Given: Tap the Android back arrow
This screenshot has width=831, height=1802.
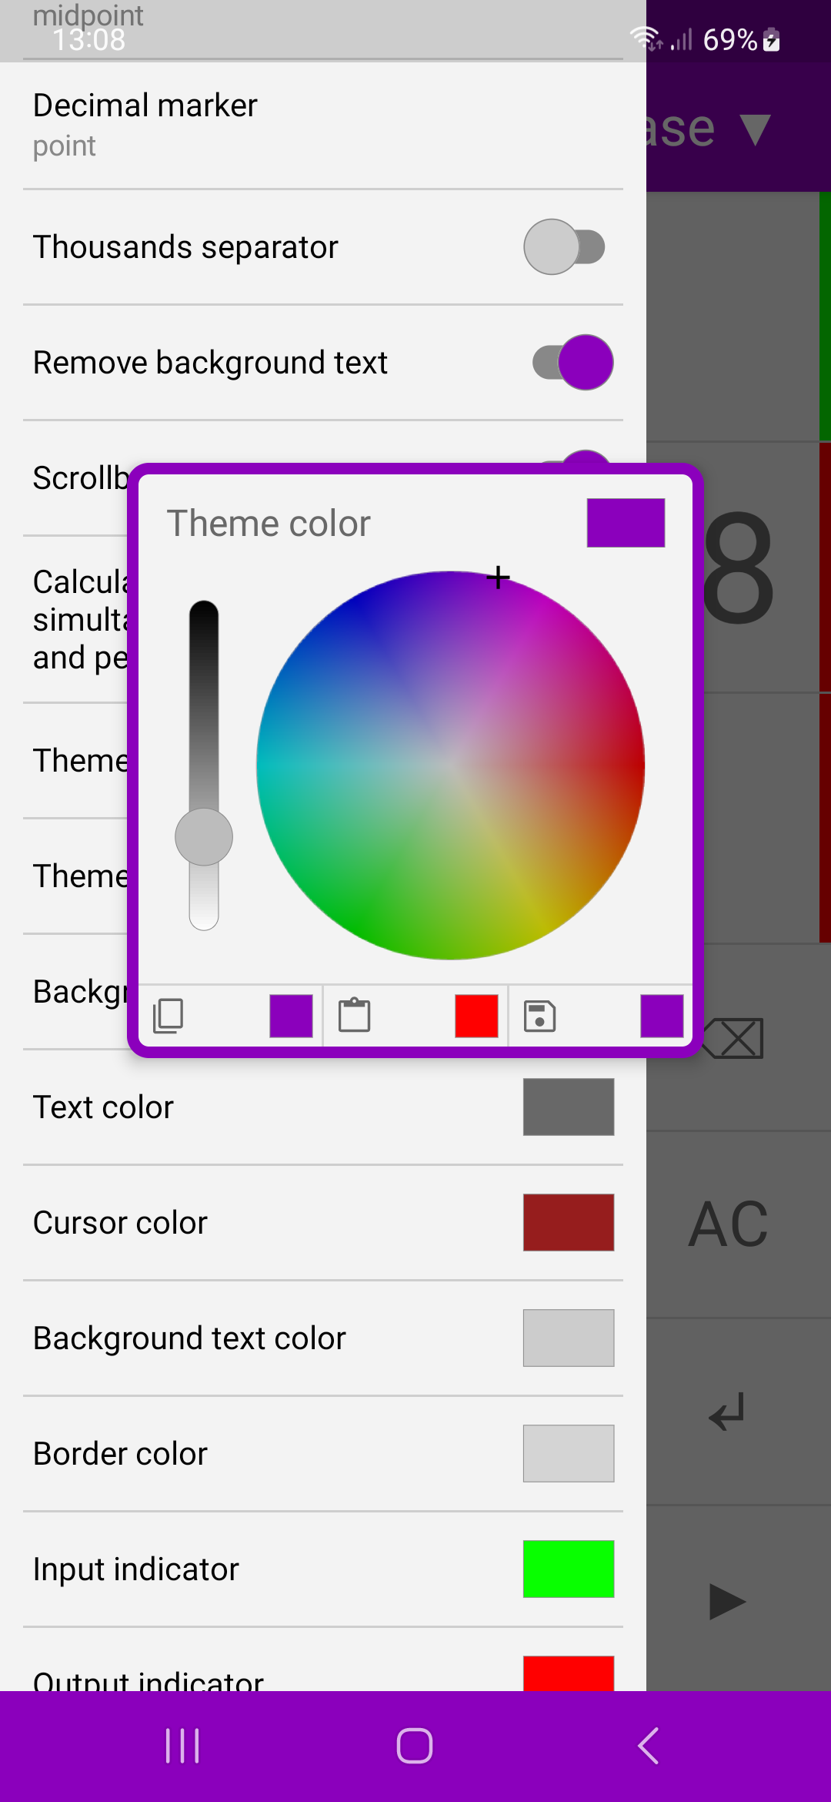Looking at the screenshot, I should [x=648, y=1746].
